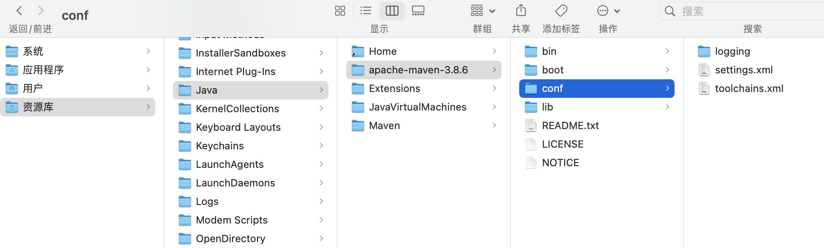Switch to gallery view
Screen dimensions: 824x248
pyautogui.click(x=418, y=11)
